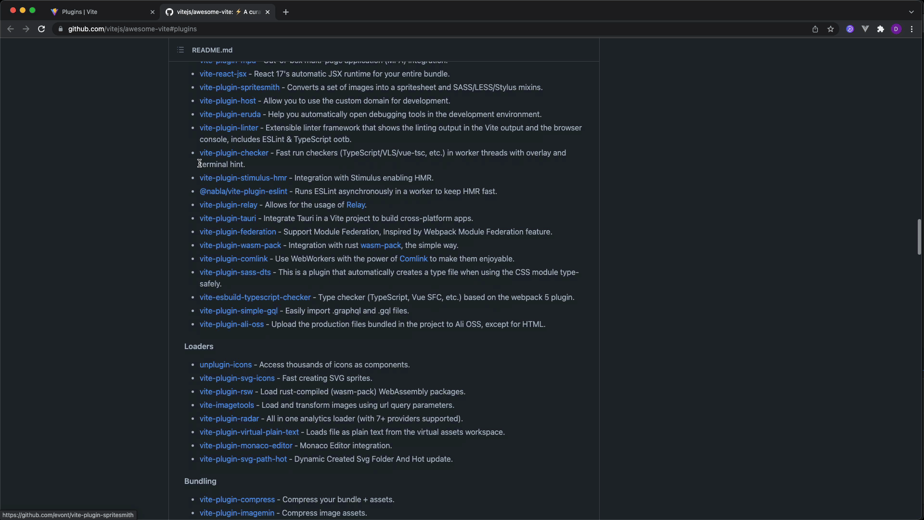Click the Bundling section heading

pos(200,481)
